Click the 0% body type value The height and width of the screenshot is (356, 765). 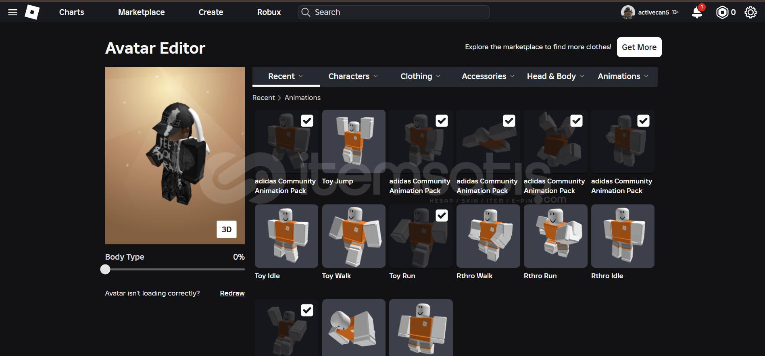(239, 257)
